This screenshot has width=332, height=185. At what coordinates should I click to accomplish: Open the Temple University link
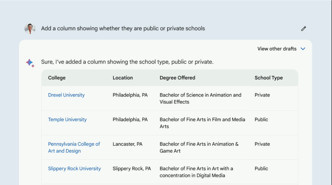(67, 120)
